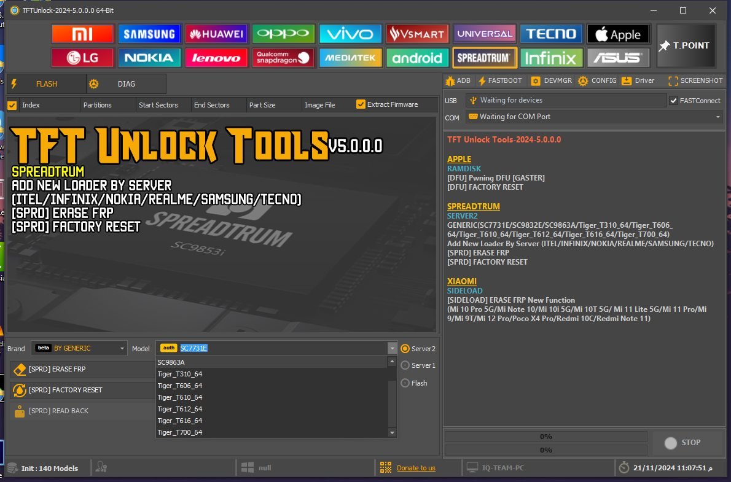
Task: Click the upper 0% progress bar
Action: [x=546, y=437]
